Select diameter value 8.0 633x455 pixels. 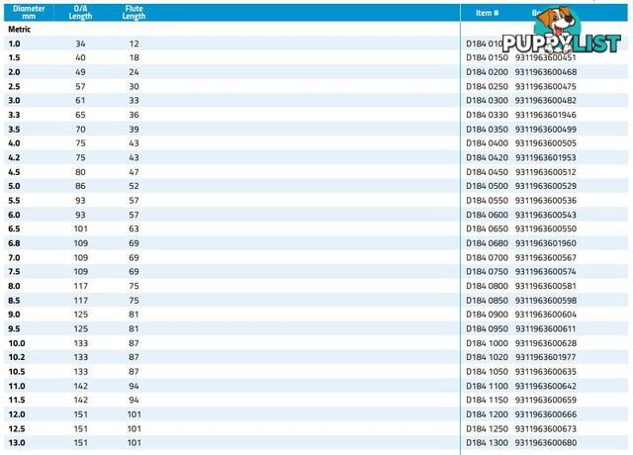tap(14, 286)
